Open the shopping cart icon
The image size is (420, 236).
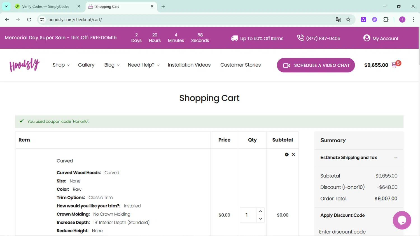pos(394,65)
